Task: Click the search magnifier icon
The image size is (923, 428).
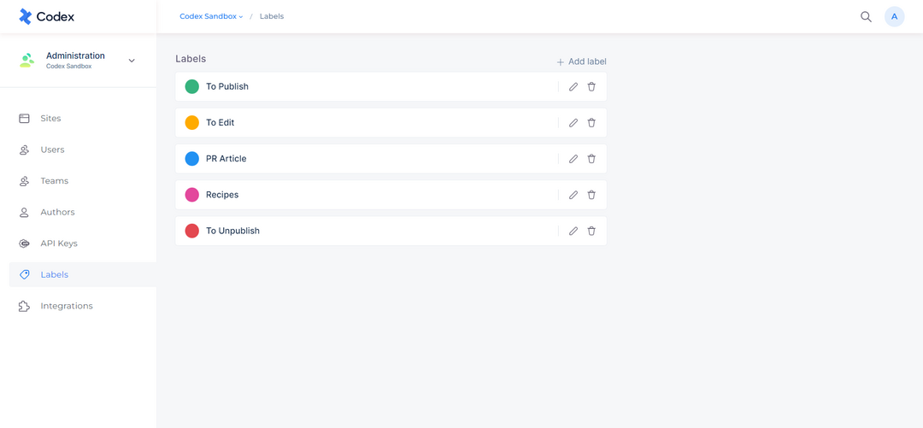Action: pos(866,16)
